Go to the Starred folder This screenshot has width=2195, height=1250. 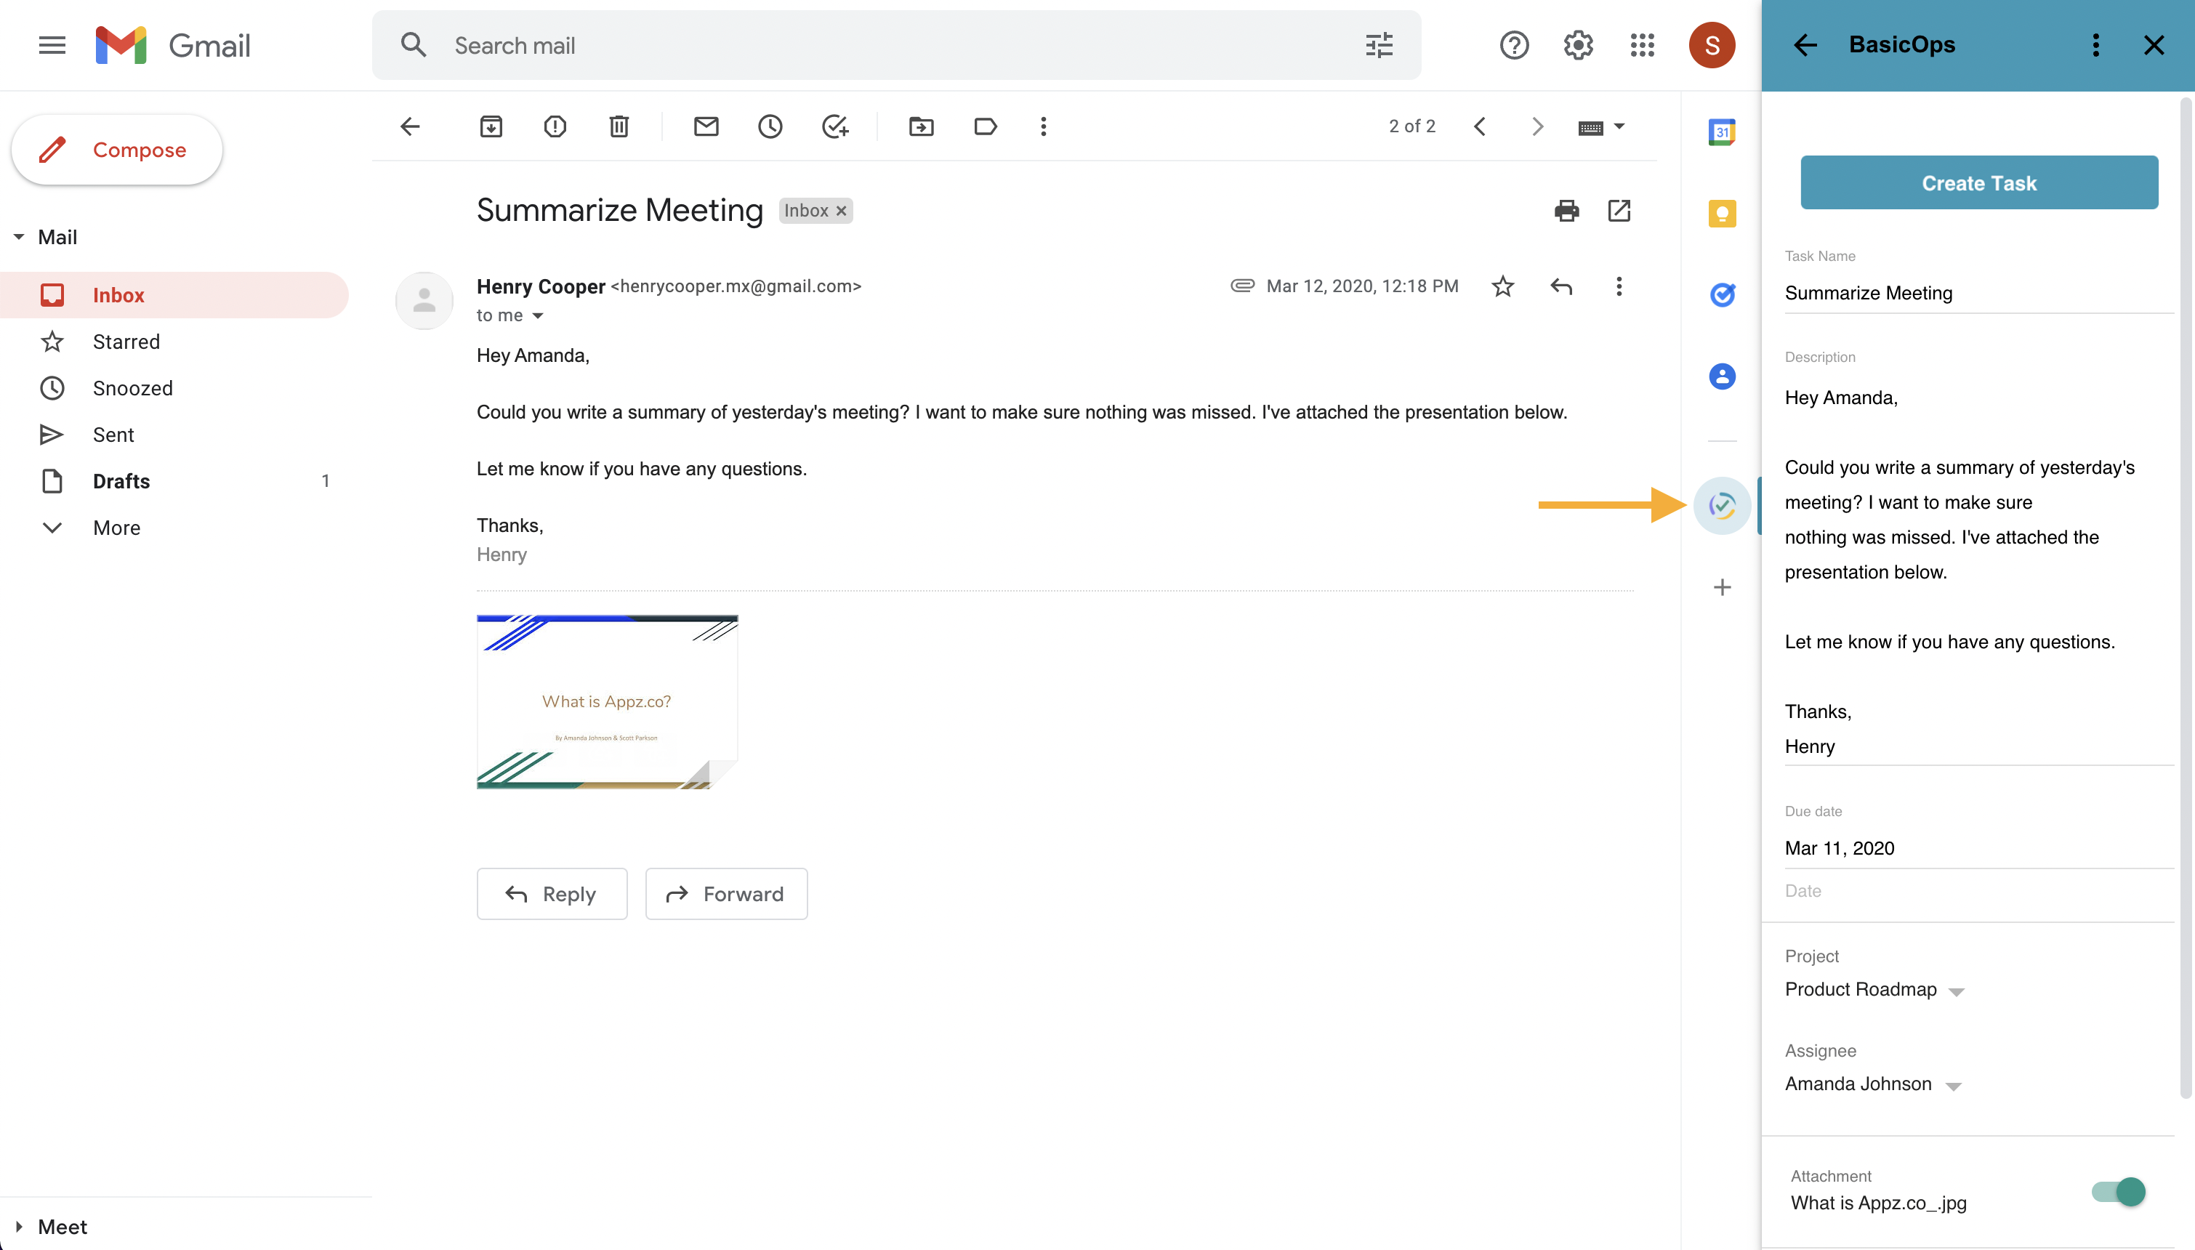pos(126,342)
